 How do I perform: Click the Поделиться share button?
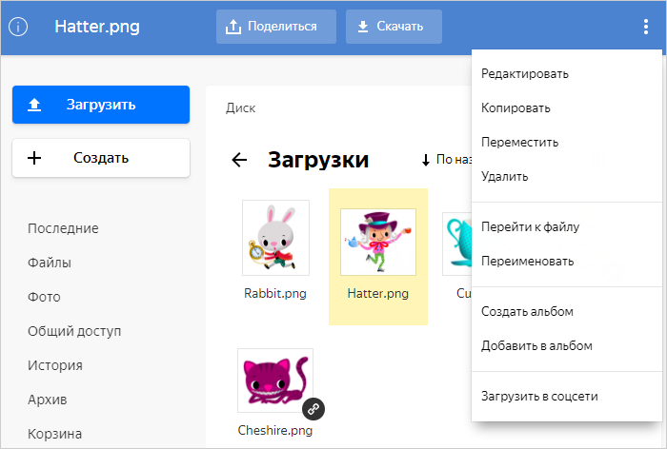pos(276,27)
